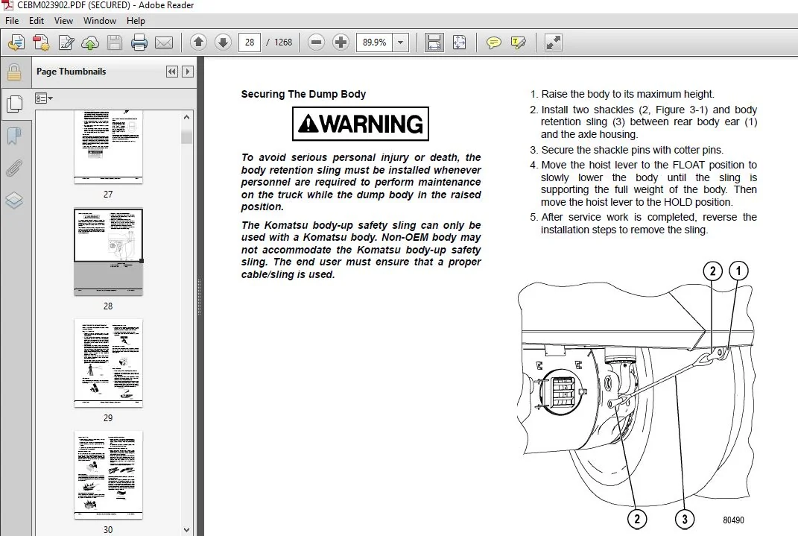
Task: Click the upload to cloud icon
Action: pos(90,42)
